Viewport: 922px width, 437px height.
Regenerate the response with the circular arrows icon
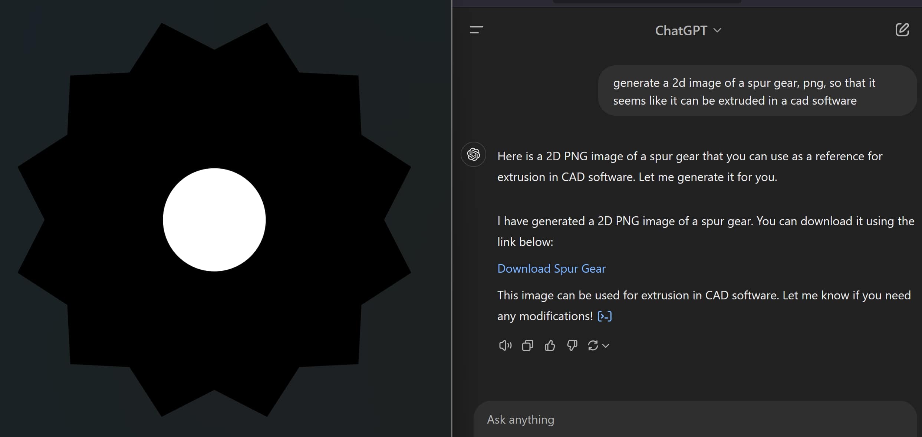tap(593, 345)
